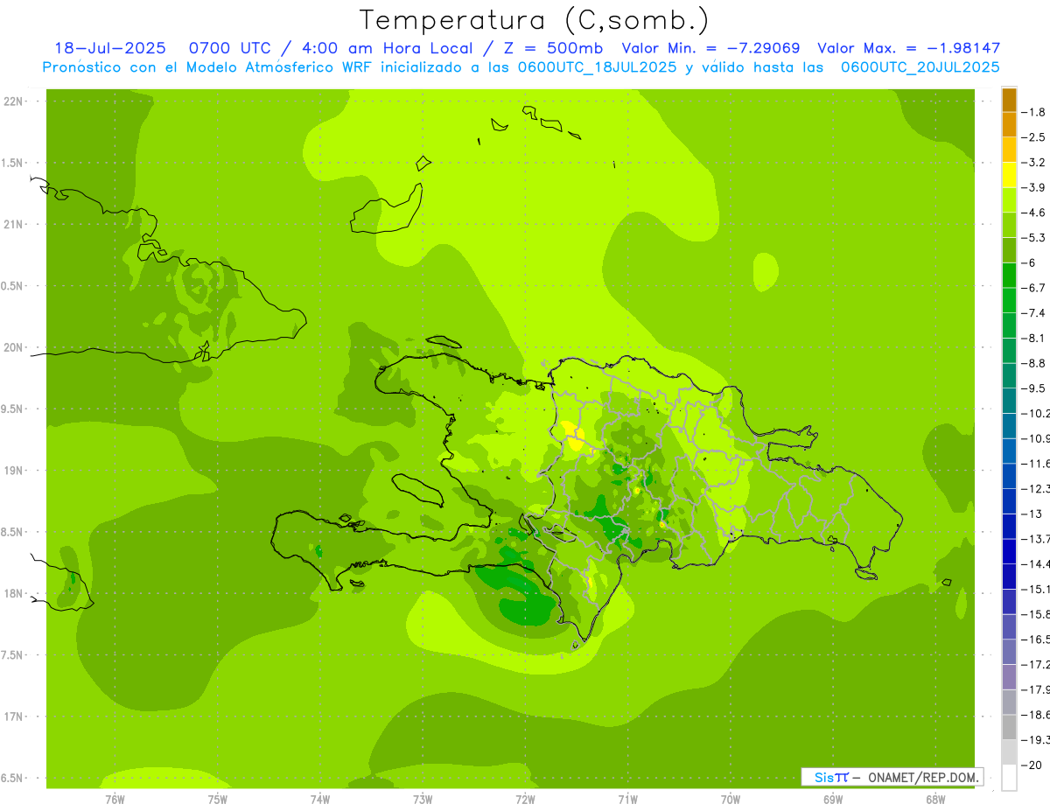Click the legend swatch between -3.2 and -3.9
The image size is (1050, 811).
(1009, 175)
